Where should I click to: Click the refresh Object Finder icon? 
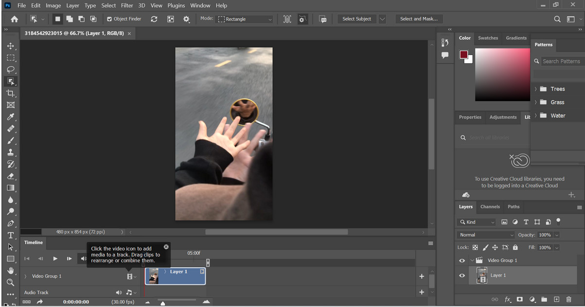[x=154, y=19]
